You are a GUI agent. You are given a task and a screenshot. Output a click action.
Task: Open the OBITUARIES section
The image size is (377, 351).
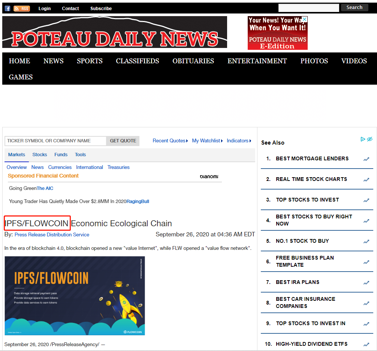193,61
